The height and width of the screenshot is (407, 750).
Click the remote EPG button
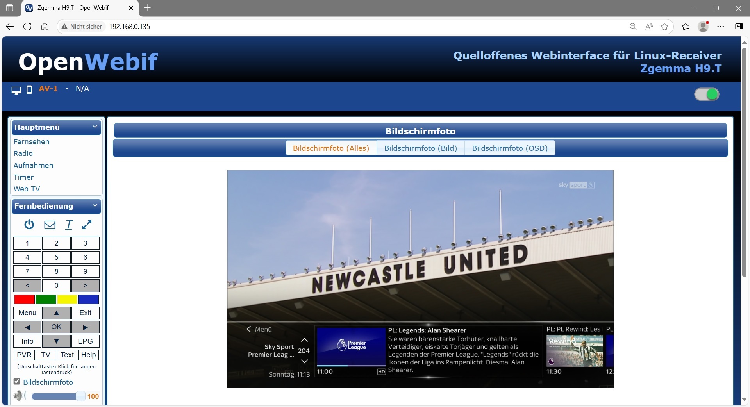pyautogui.click(x=85, y=341)
